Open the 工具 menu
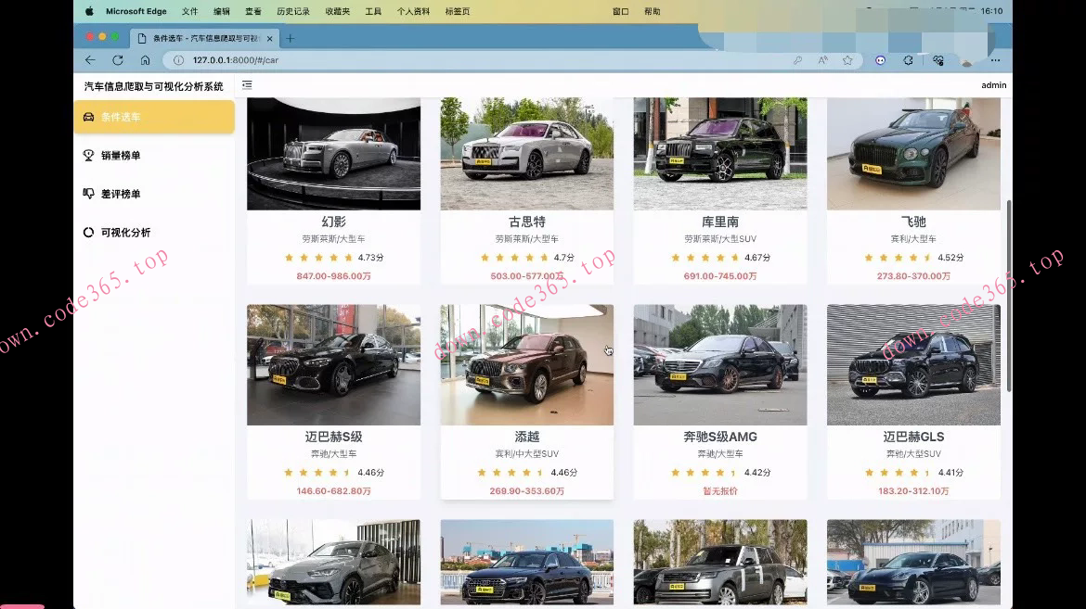This screenshot has height=609, width=1086. pos(373,11)
